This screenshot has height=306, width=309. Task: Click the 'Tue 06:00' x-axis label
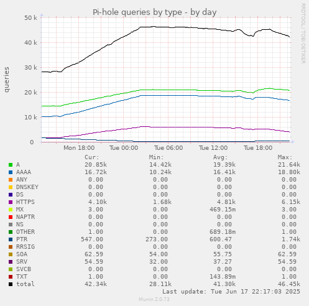click(168, 148)
